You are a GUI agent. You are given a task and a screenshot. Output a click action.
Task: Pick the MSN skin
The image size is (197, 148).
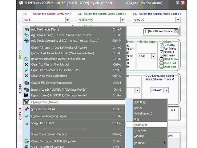point(147,119)
